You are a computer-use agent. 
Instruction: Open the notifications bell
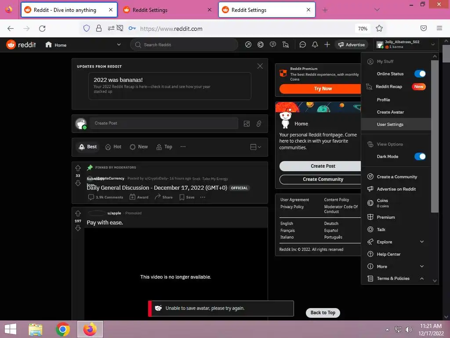(x=315, y=44)
